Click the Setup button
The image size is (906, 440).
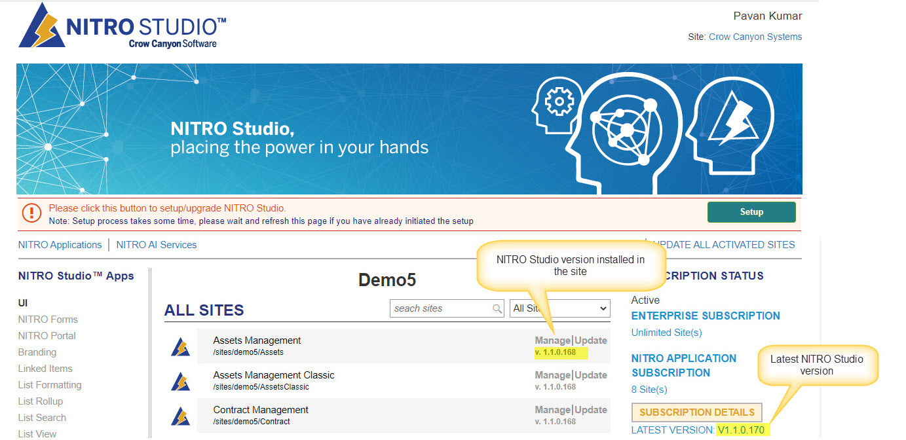[751, 211]
